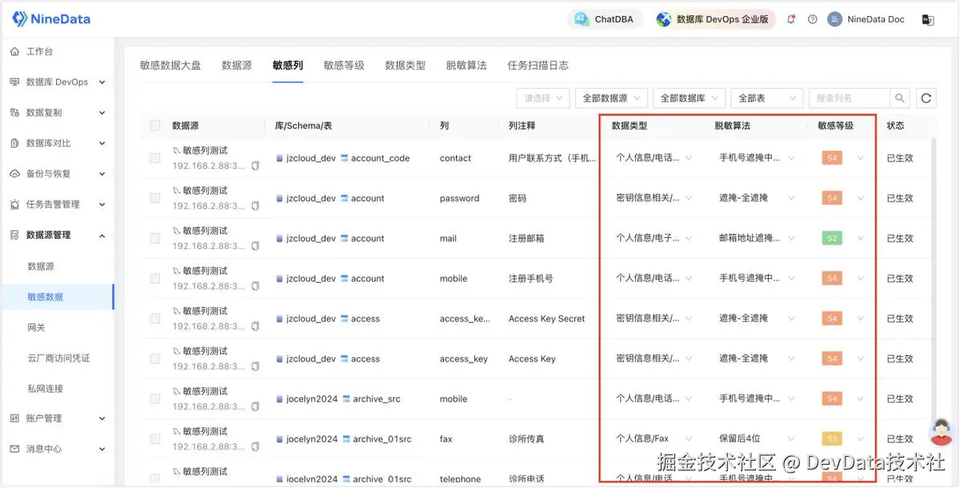Copy datasource address in password row

255,206
